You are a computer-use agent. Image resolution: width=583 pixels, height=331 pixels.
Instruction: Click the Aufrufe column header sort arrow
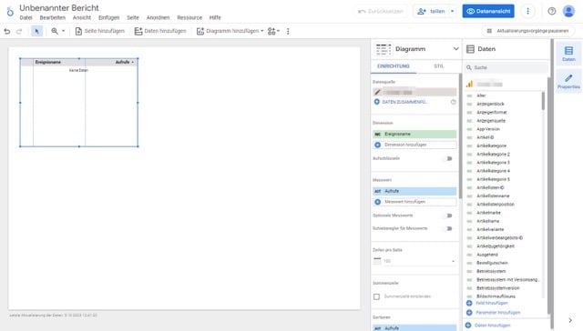click(x=132, y=63)
